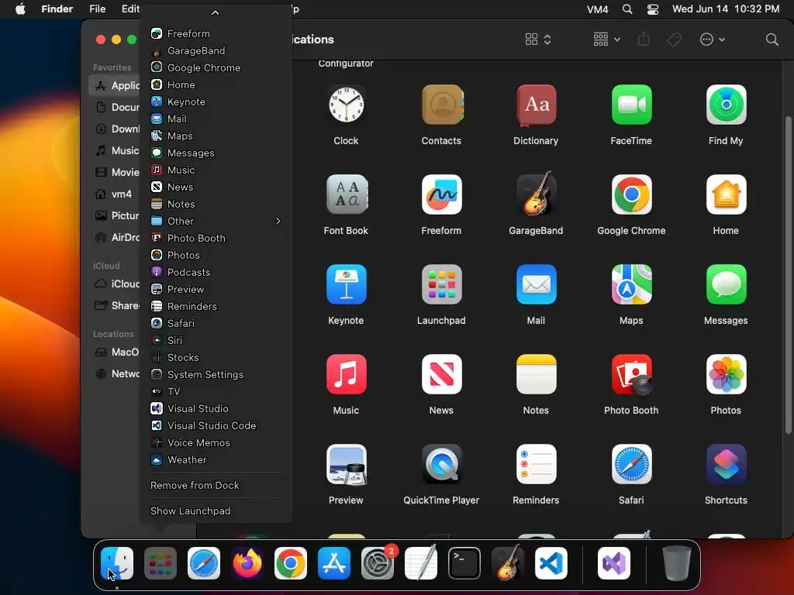Click the Find My app icon

coord(726,105)
